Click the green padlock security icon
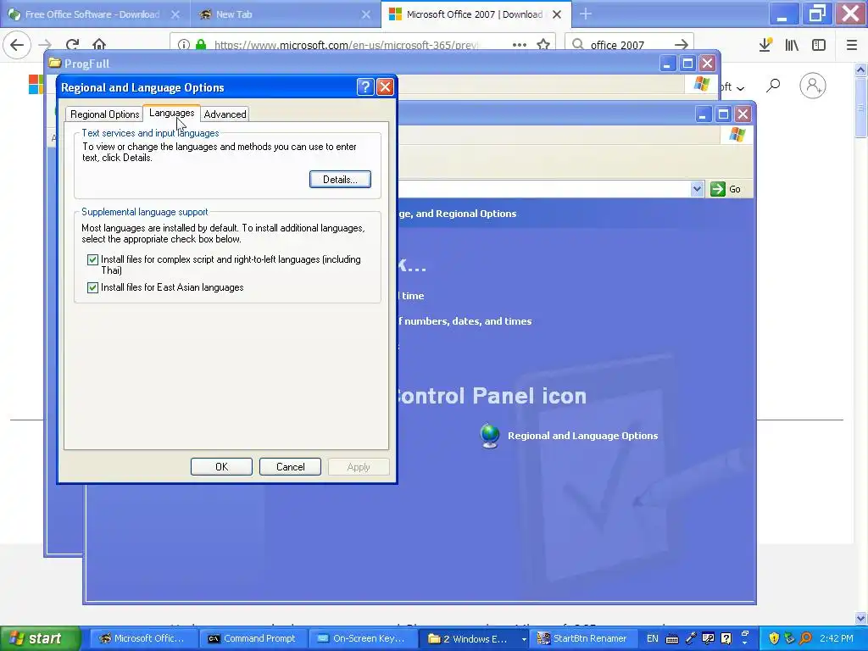 (201, 44)
